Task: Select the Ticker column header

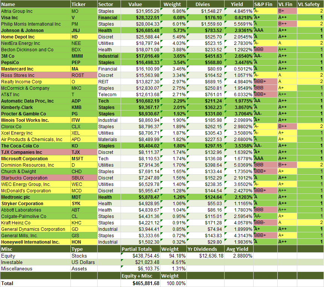Action: 84,4
